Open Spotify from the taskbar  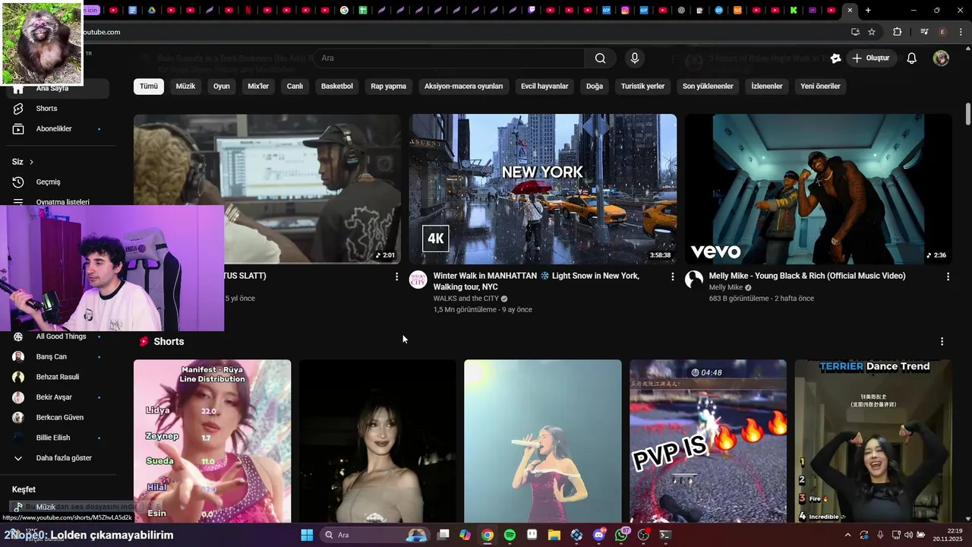[x=510, y=535]
